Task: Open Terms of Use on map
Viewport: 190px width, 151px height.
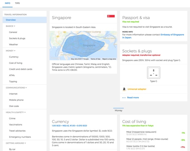Action: click(95, 59)
